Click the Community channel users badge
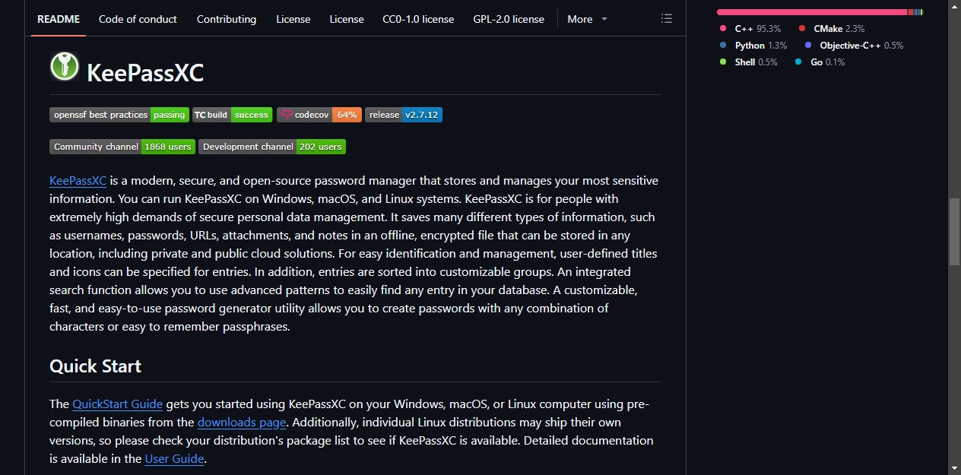Viewport: 961px width, 475px height. coord(122,147)
